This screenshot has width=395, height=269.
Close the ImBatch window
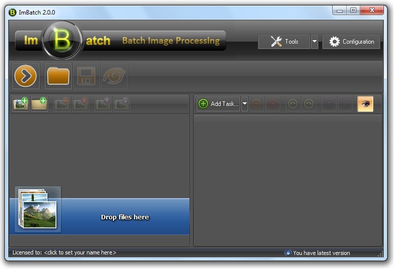372,11
